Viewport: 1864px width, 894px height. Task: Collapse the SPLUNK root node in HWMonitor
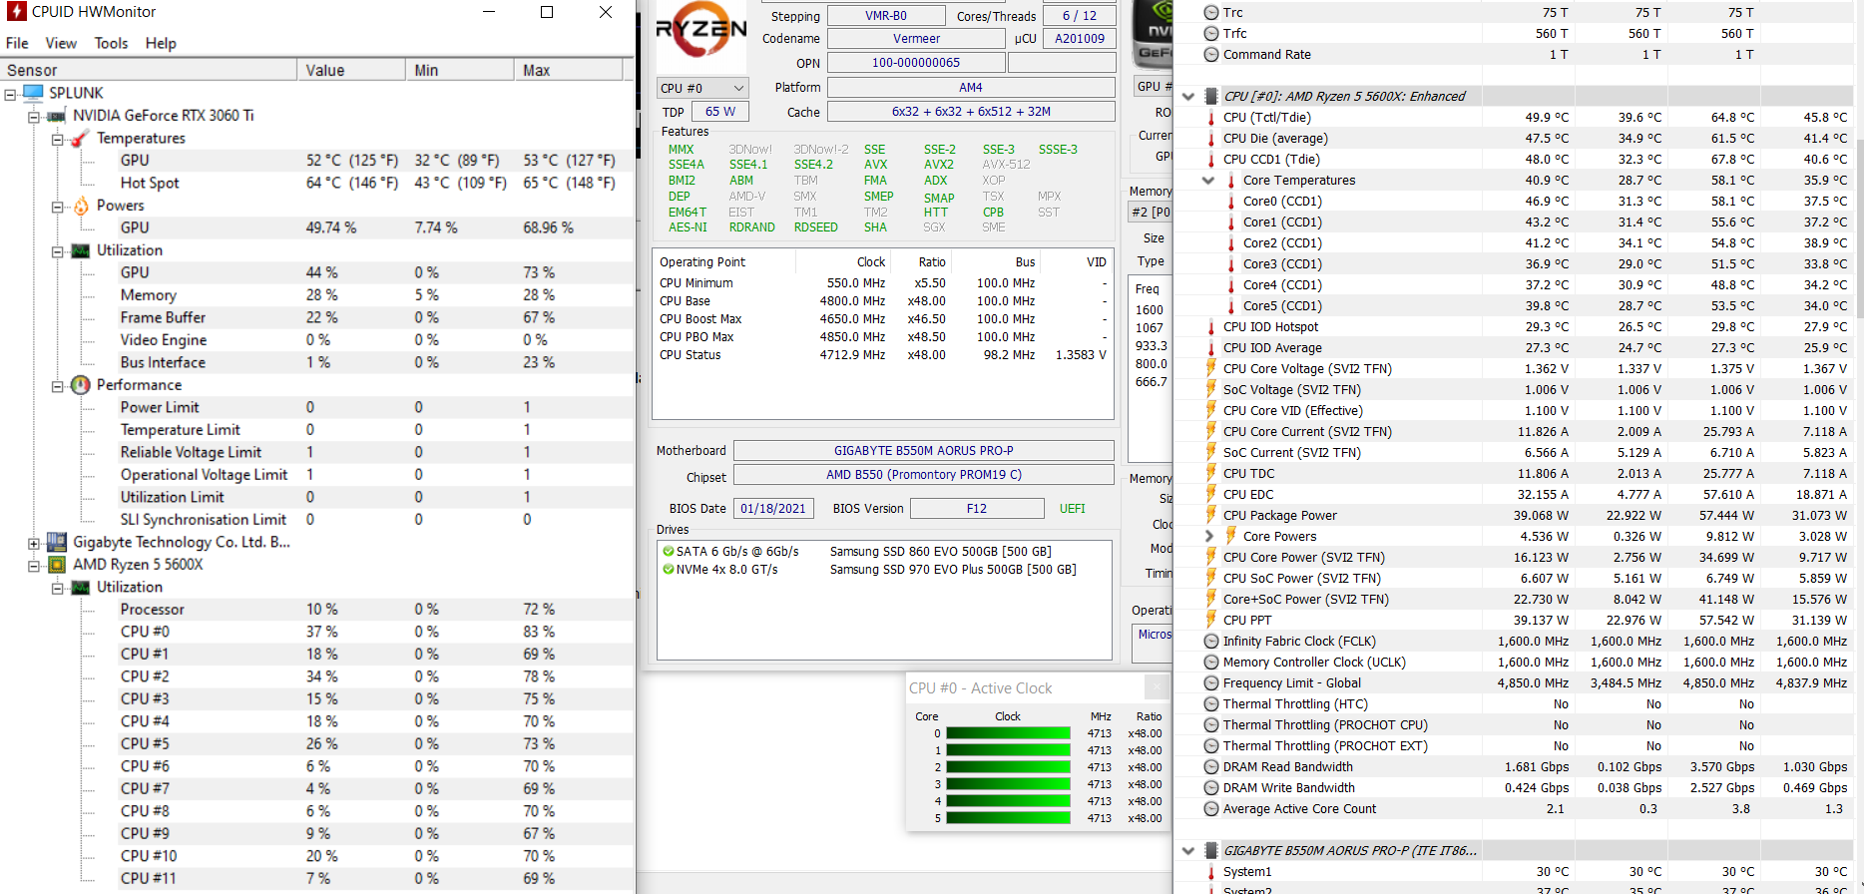pos(10,94)
